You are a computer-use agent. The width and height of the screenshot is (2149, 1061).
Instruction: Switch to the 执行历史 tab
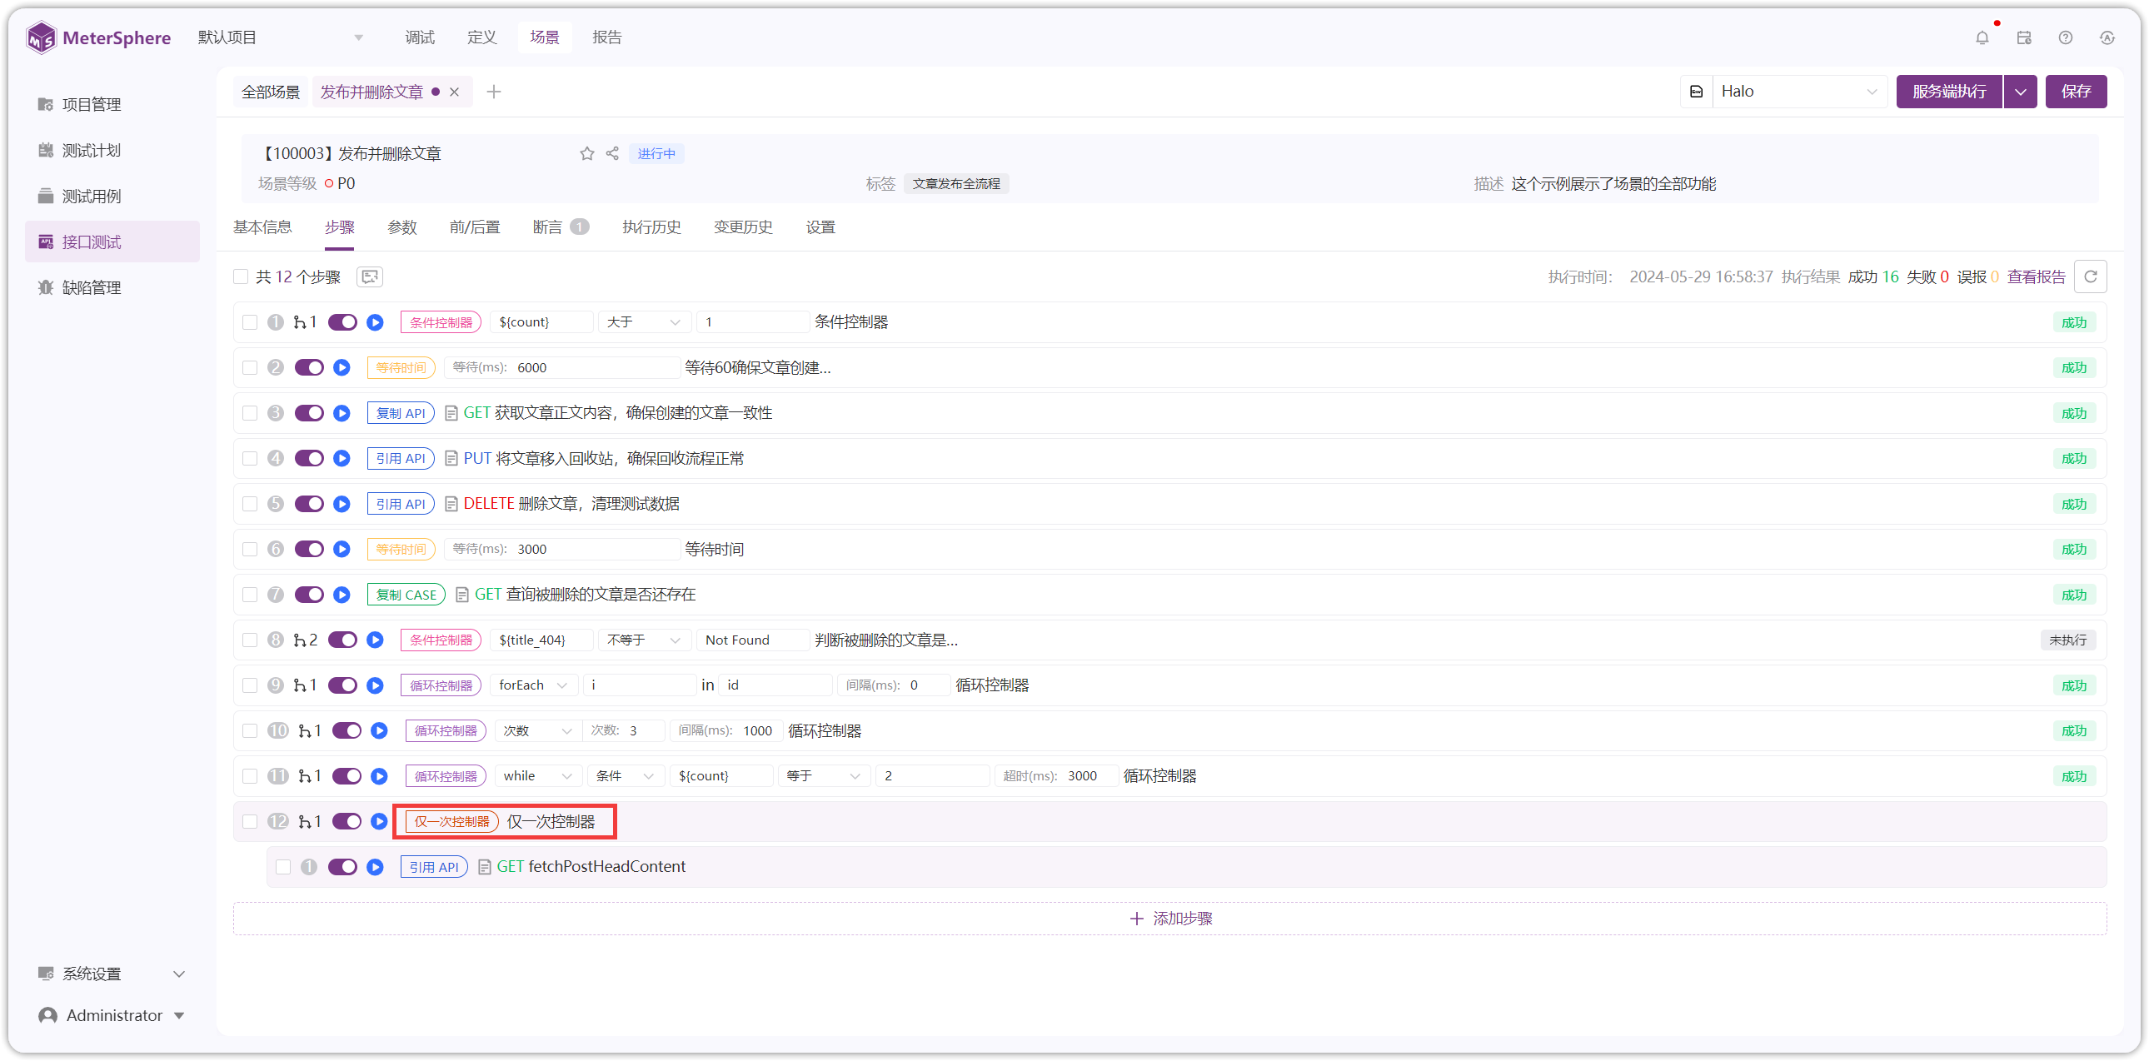pos(651,227)
